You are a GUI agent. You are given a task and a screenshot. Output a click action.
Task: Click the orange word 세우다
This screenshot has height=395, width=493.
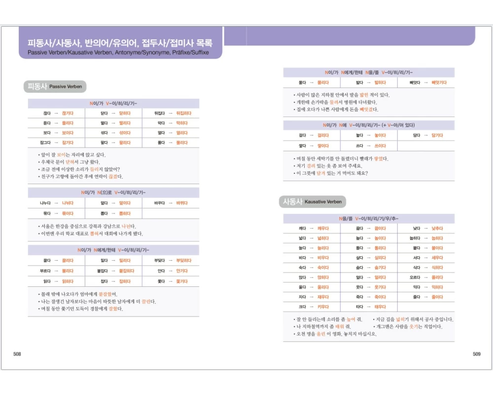pyautogui.click(x=437, y=258)
